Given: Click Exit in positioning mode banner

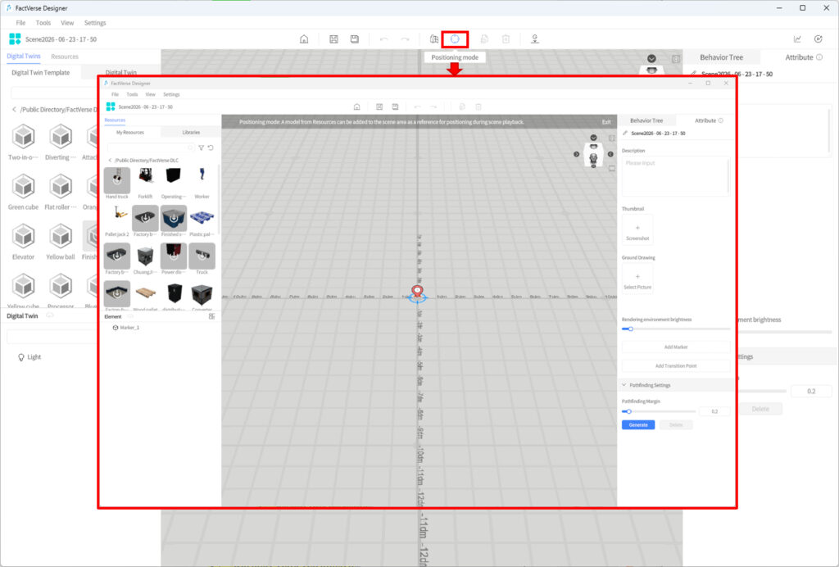Looking at the screenshot, I should [606, 122].
